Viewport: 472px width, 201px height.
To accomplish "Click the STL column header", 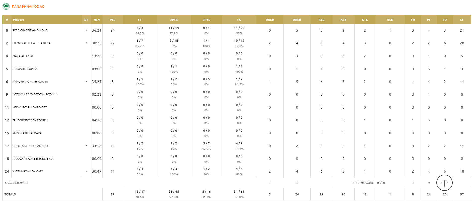I will pos(365,20).
